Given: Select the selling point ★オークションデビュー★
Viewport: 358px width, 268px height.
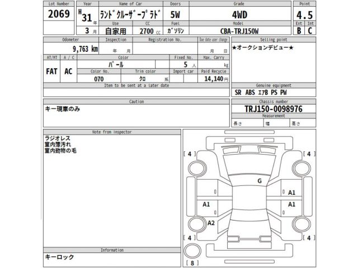Looking at the screenshot, I should click(x=262, y=47).
